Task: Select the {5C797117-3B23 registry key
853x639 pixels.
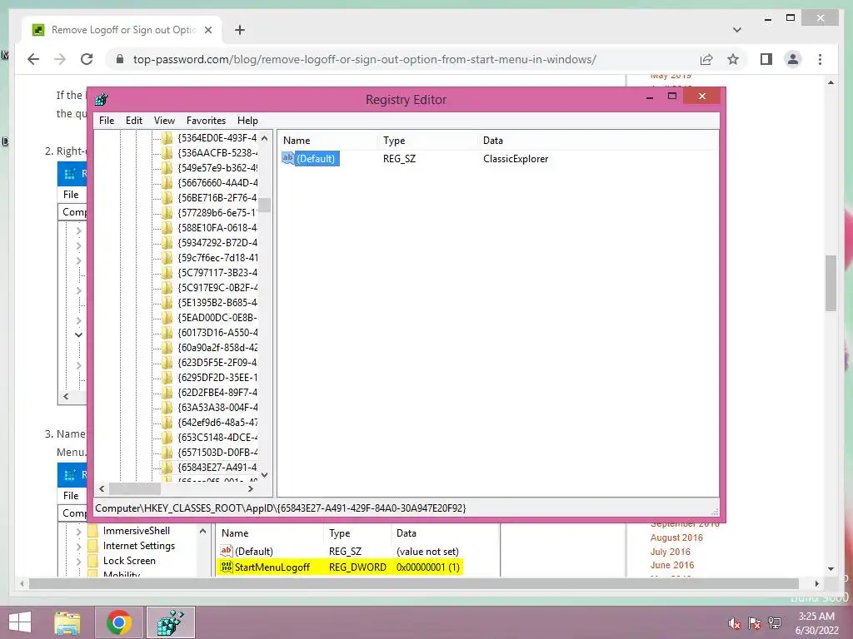Action: click(x=217, y=273)
